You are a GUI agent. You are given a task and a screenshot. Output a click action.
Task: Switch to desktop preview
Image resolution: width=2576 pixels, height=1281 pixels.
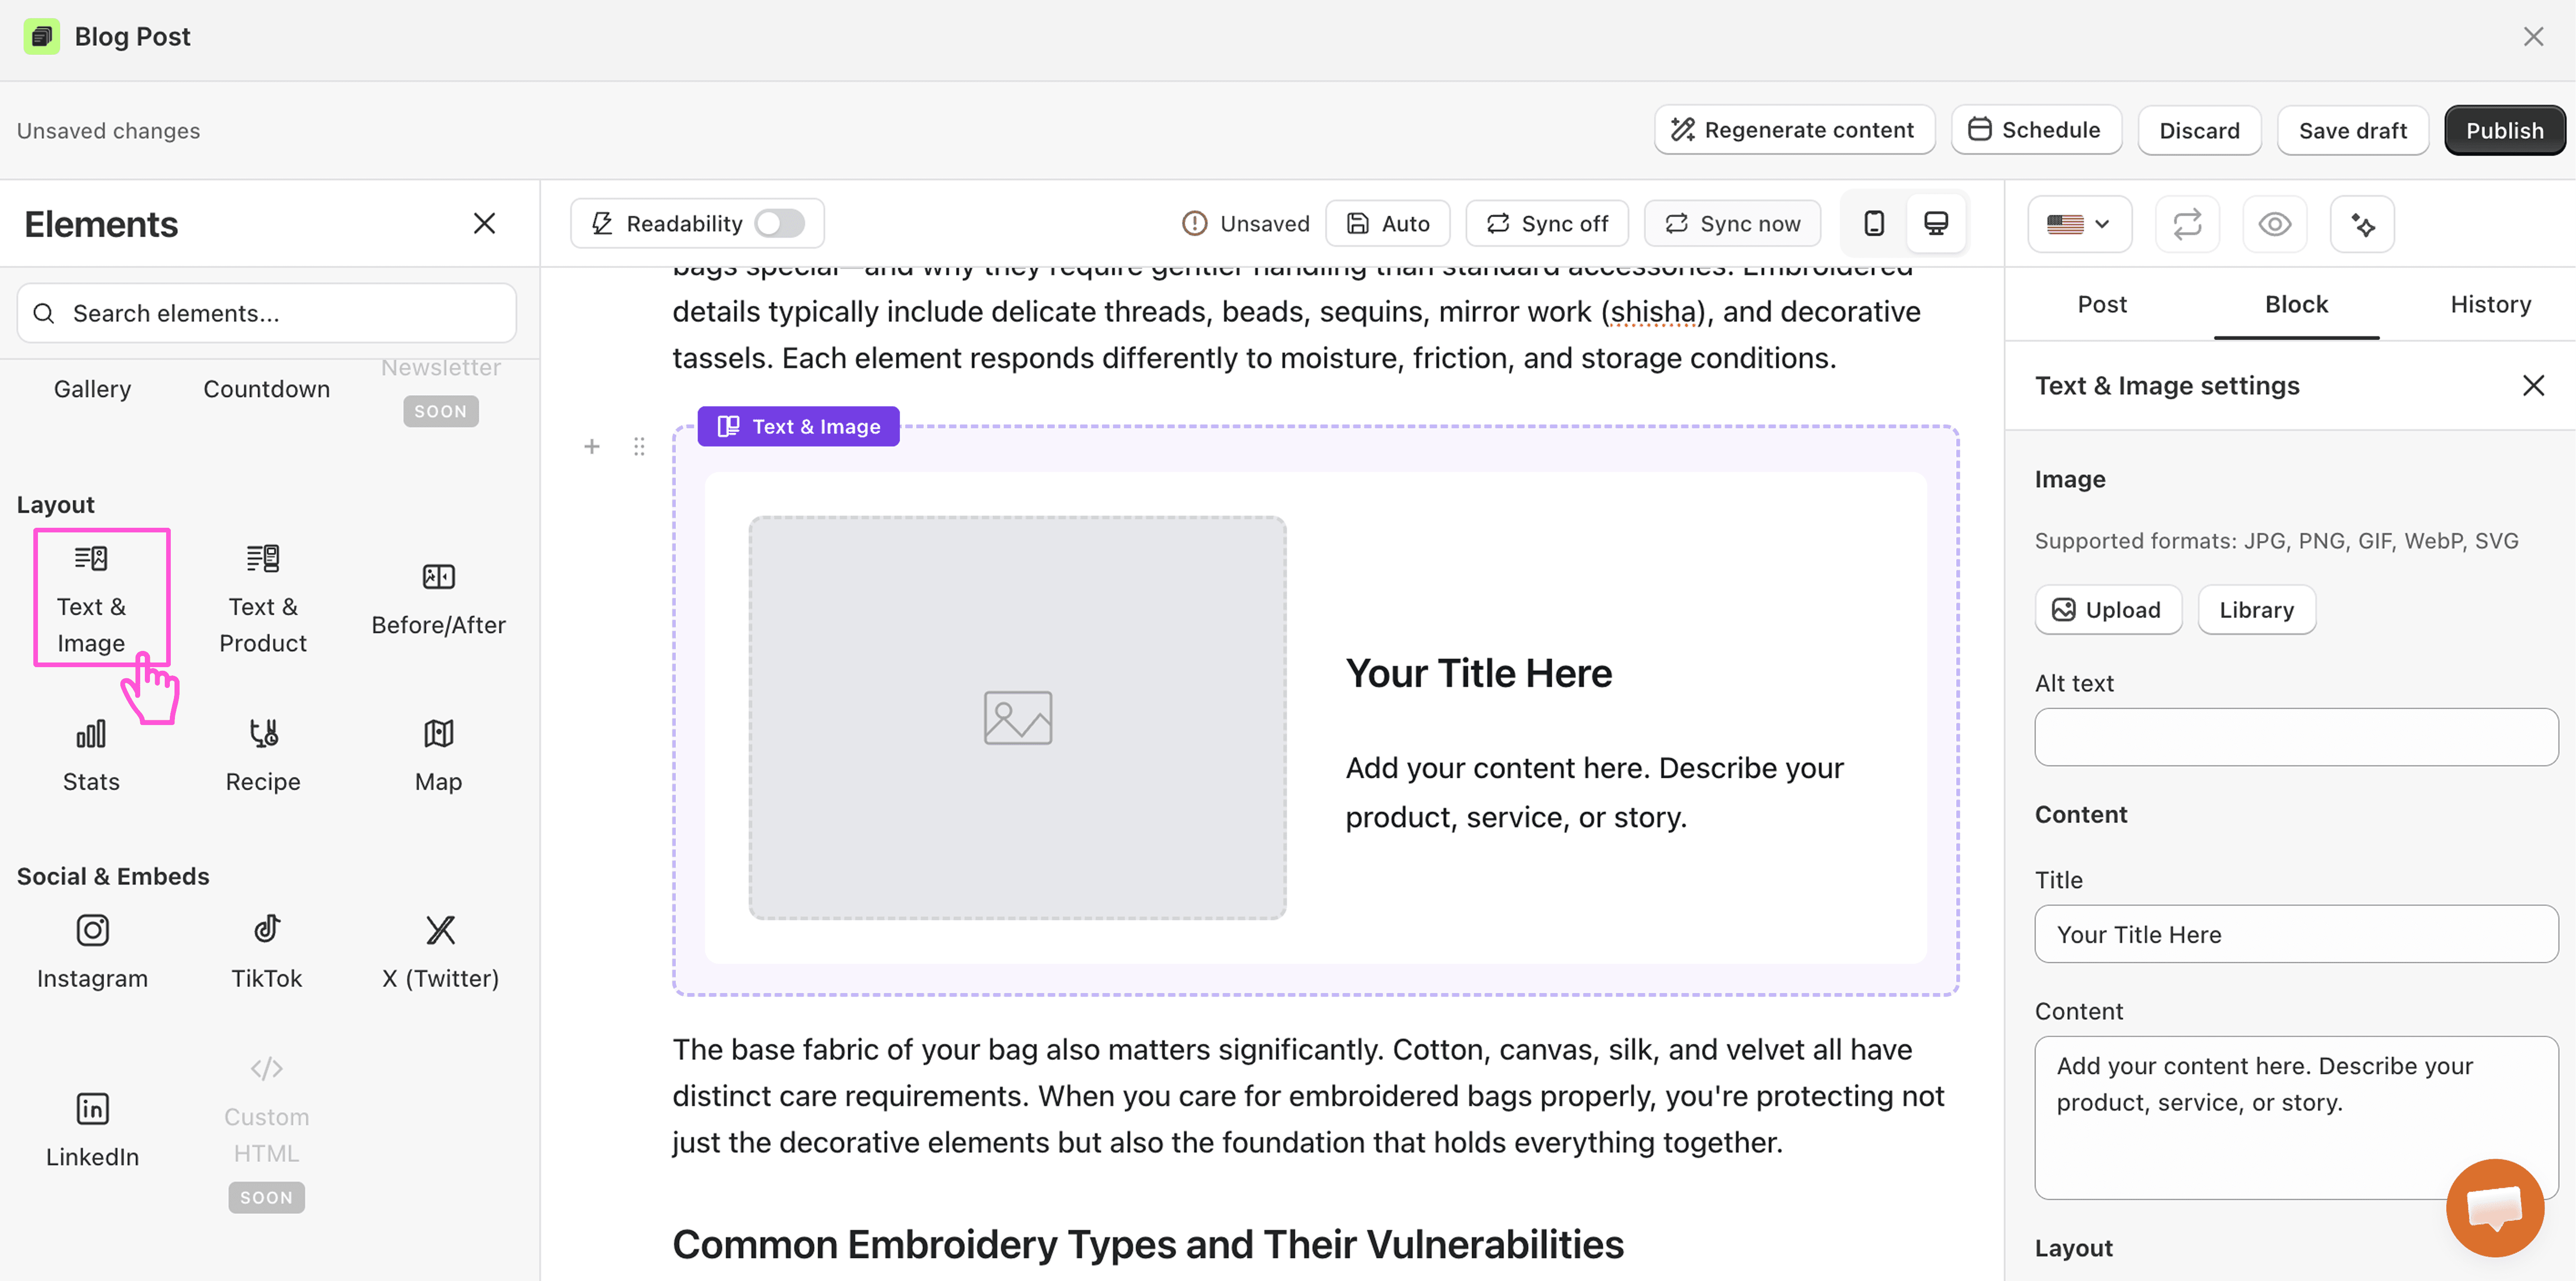click(x=1936, y=223)
